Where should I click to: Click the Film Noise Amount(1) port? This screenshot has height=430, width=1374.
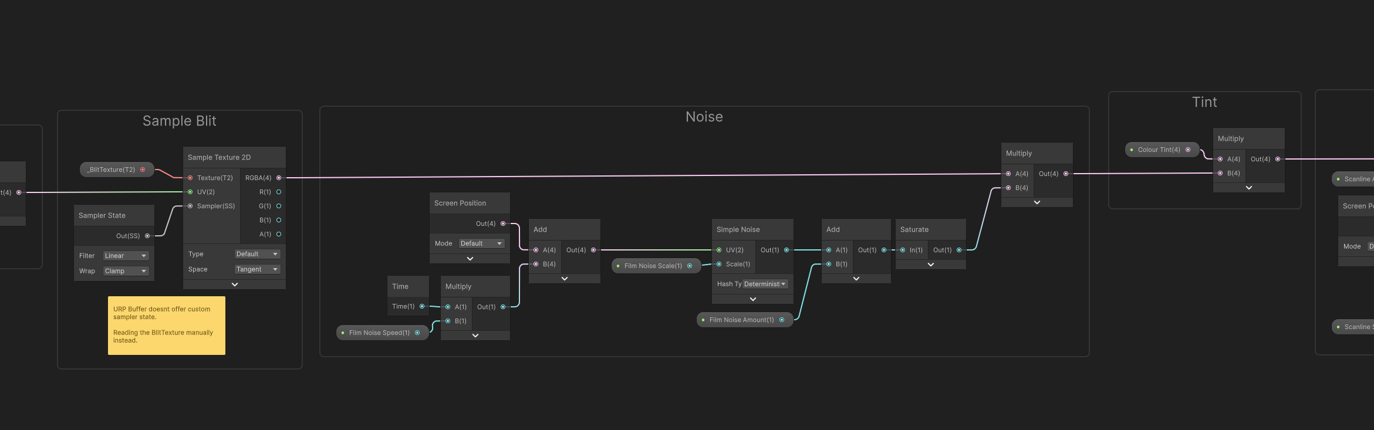(x=782, y=320)
